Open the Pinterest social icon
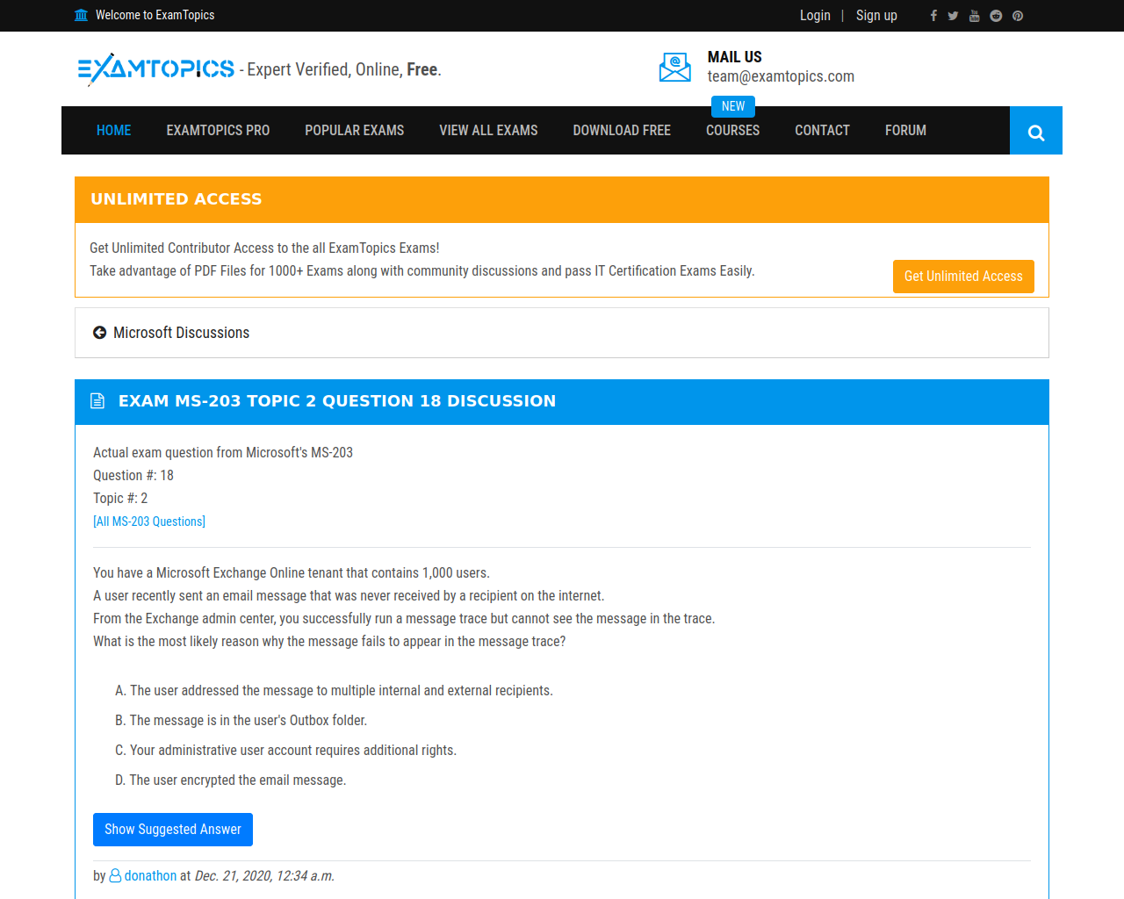 (x=1018, y=16)
